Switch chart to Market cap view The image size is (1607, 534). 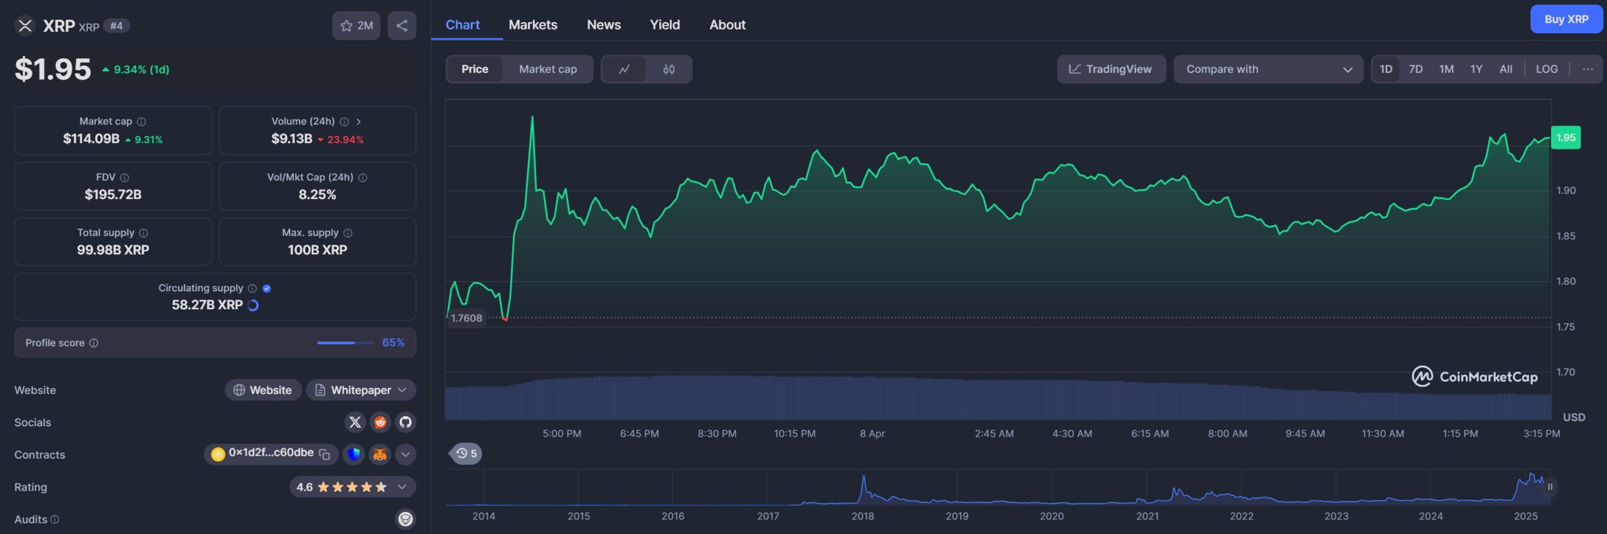pyautogui.click(x=547, y=69)
